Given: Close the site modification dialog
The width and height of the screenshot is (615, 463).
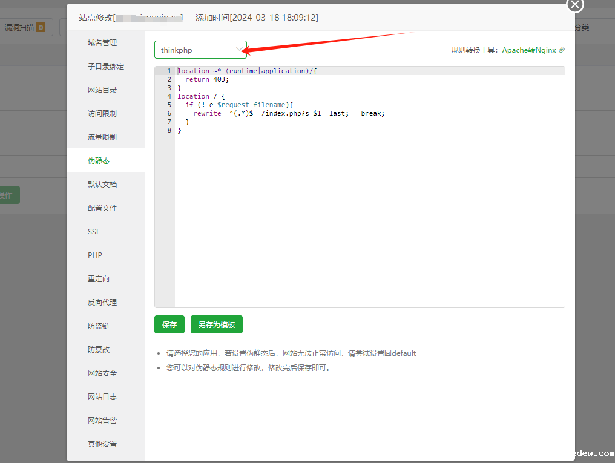Looking at the screenshot, I should [x=574, y=5].
